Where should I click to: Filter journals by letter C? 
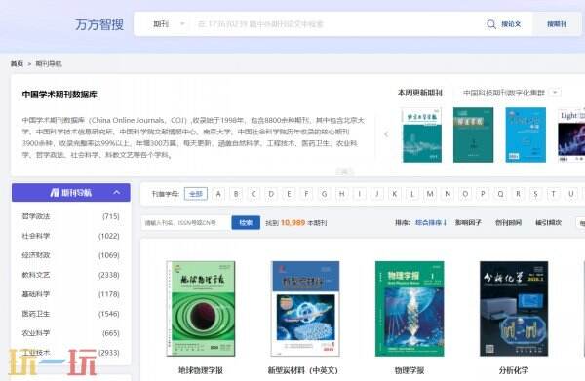coord(253,194)
